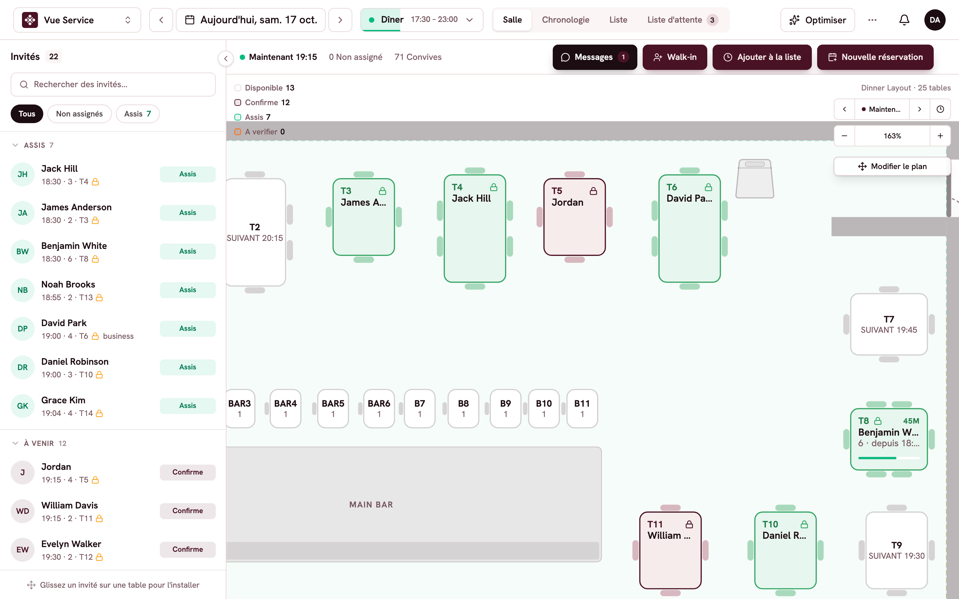Screen dimensions: 959x599
Task: Open the Dîner service period dropdown
Action: 422,20
